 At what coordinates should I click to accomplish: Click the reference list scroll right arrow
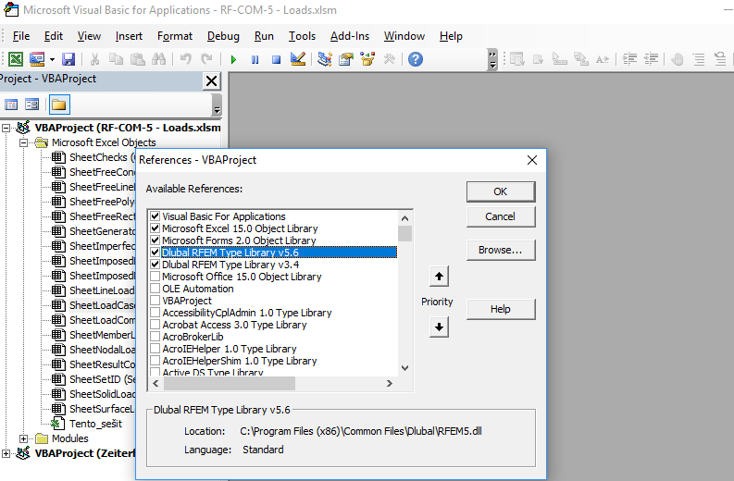tap(390, 383)
